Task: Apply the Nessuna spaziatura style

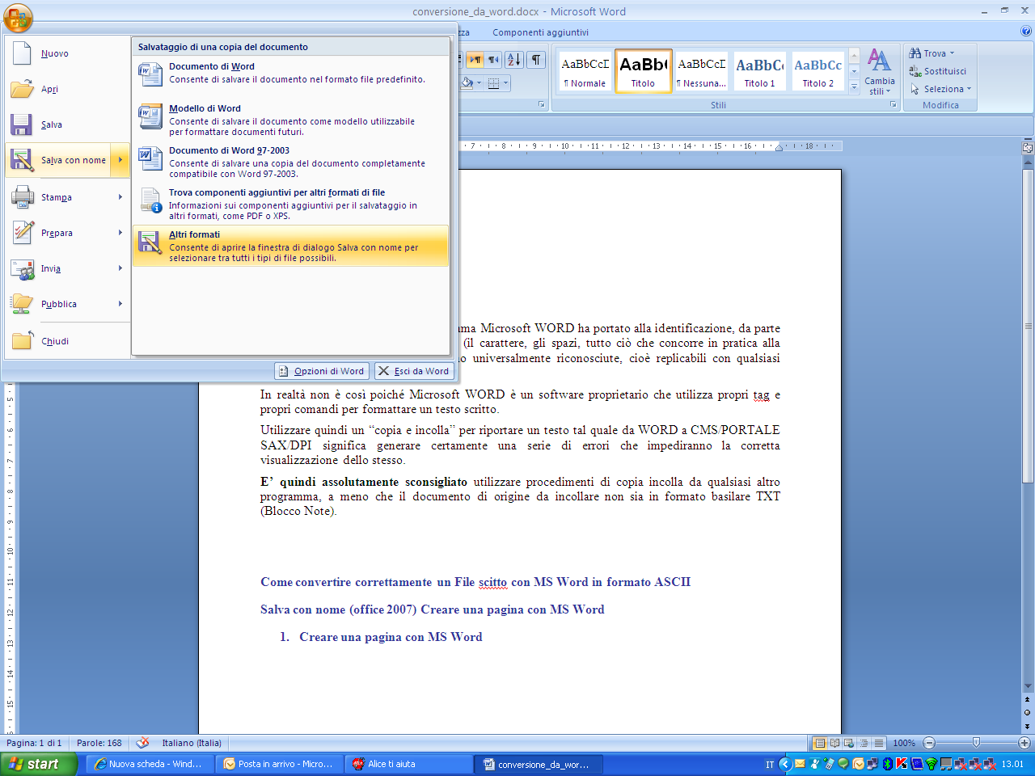Action: (x=701, y=71)
